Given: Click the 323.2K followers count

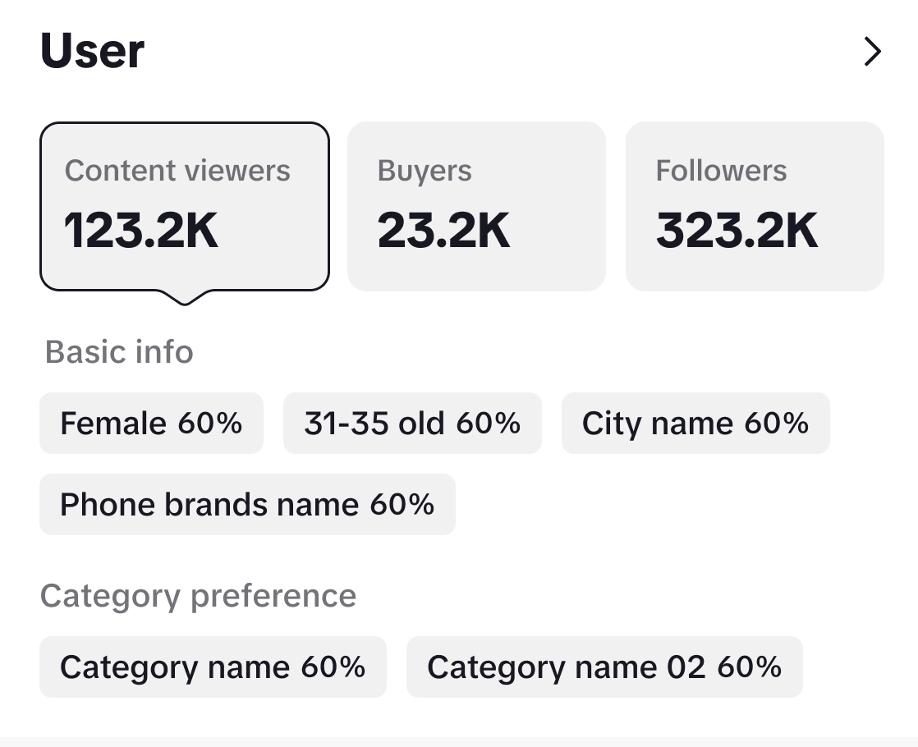Looking at the screenshot, I should coord(737,230).
